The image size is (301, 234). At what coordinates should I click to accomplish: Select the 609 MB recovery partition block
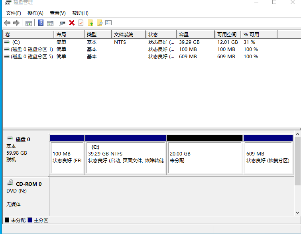(268, 157)
